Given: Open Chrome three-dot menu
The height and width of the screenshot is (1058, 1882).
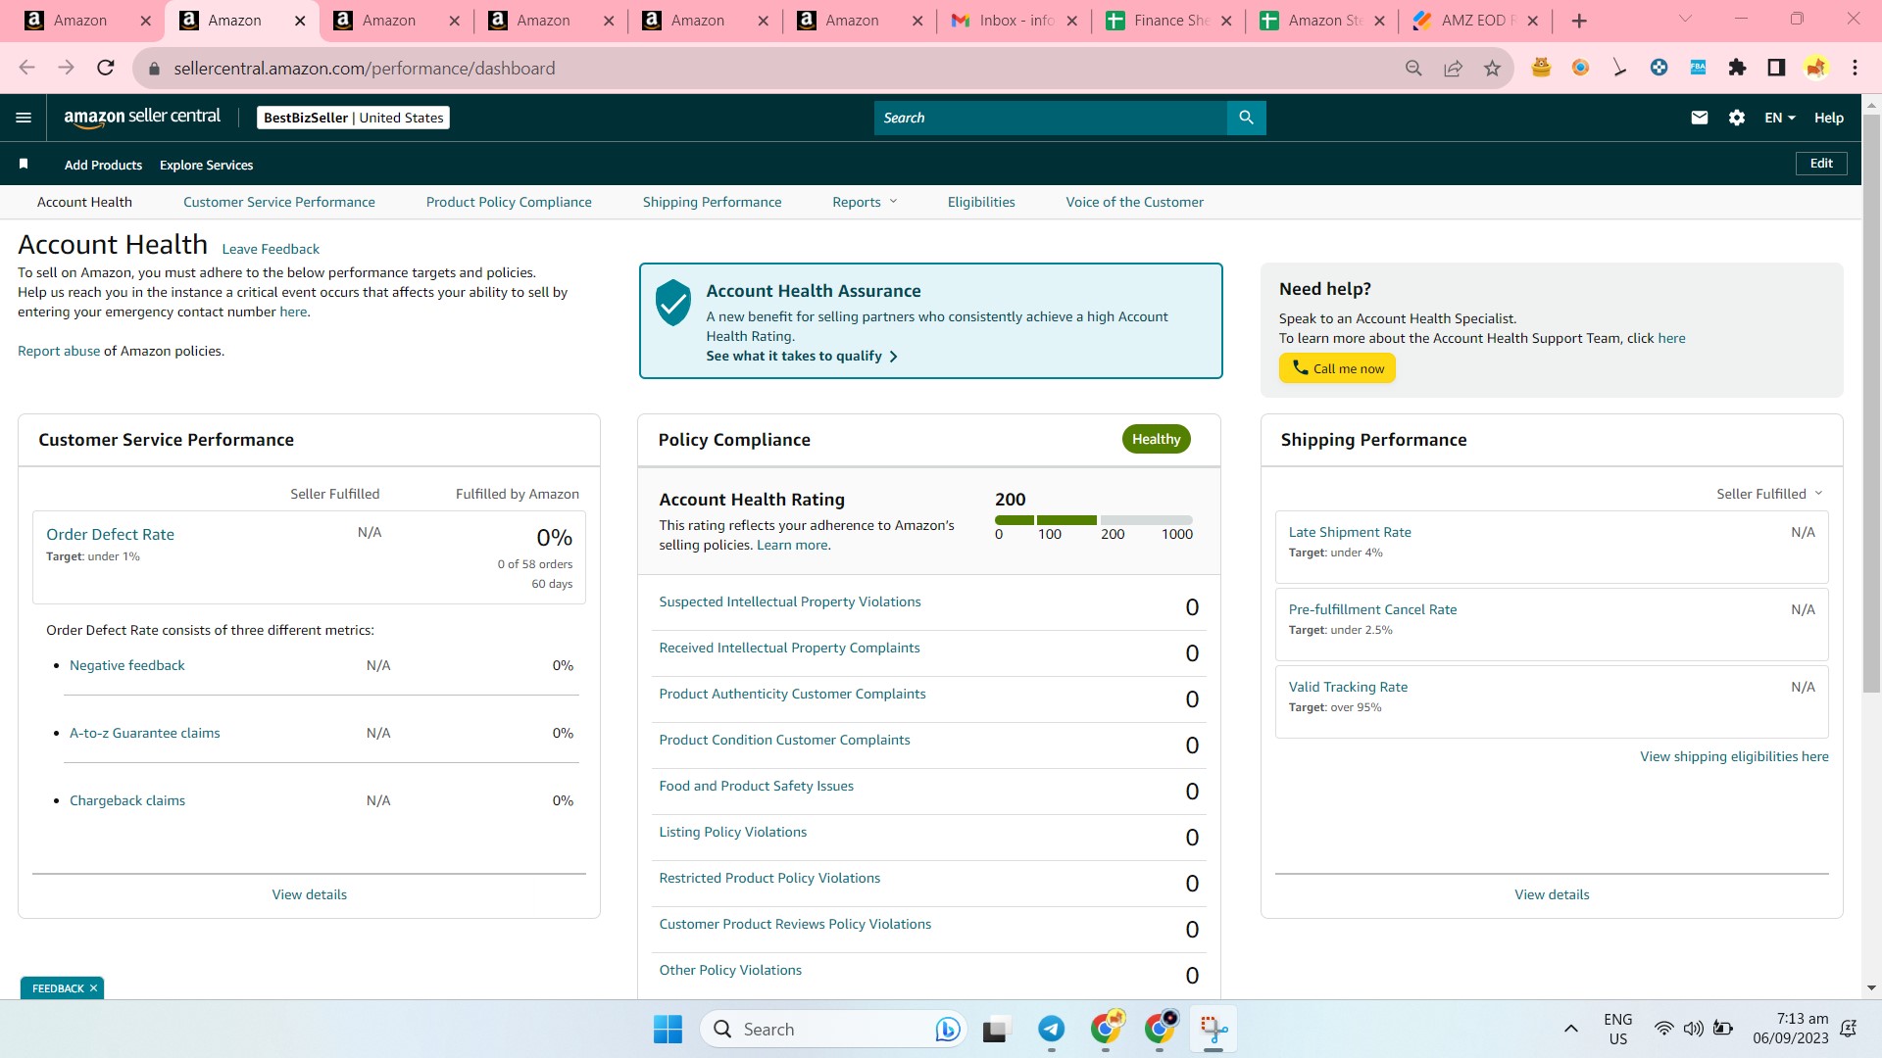Looking at the screenshot, I should tap(1855, 68).
